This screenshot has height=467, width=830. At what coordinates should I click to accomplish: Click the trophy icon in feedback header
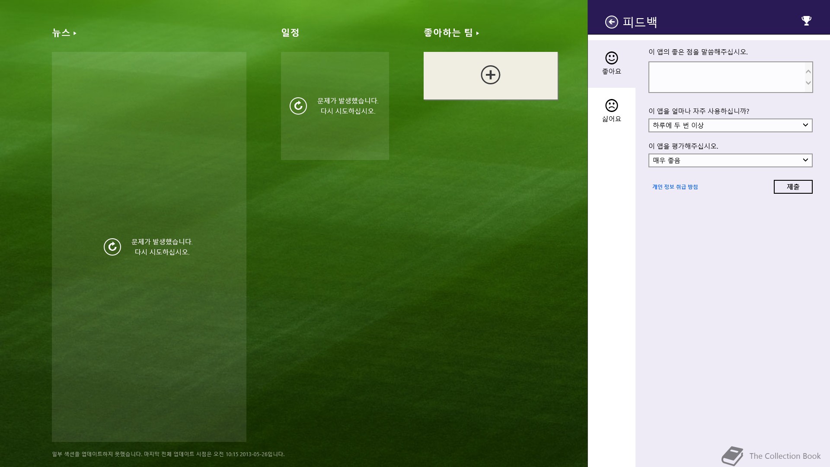[x=806, y=21]
